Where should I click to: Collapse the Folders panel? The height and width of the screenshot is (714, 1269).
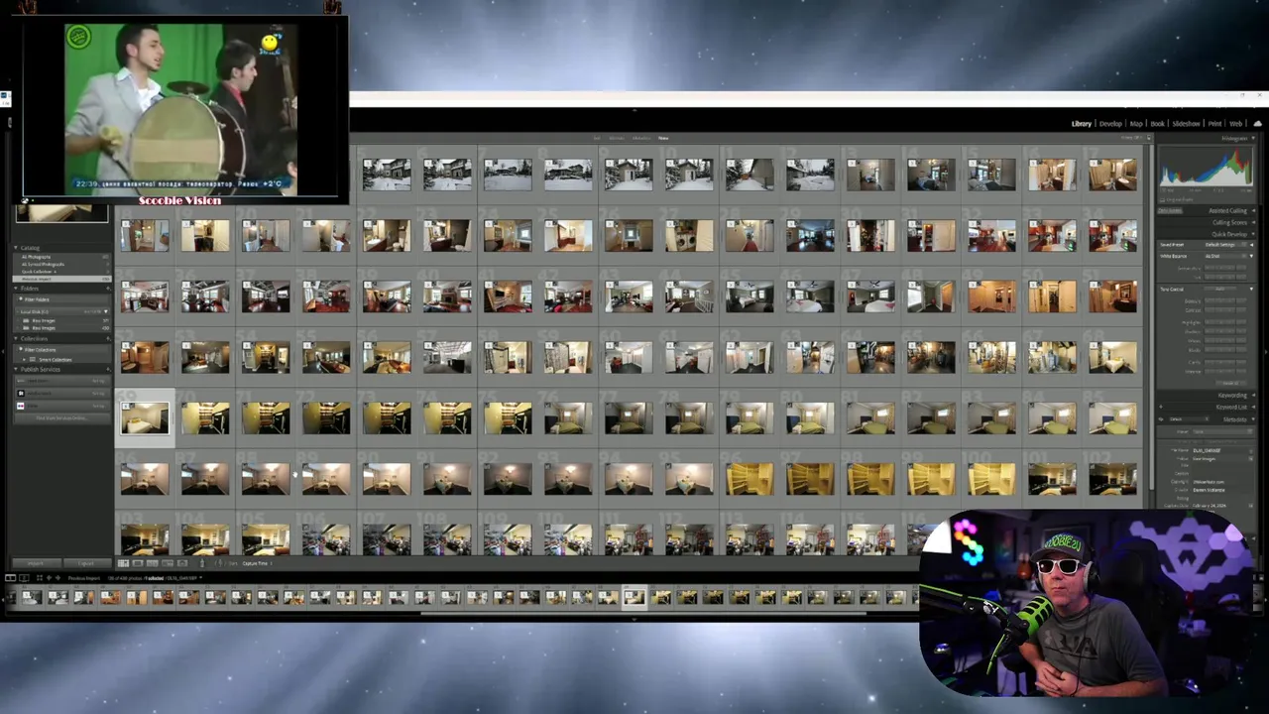15,289
